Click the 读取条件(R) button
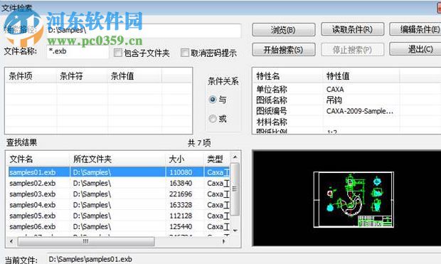Screen dimensions: 441x264 [352, 29]
